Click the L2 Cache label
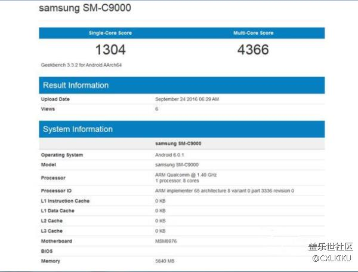 [51, 221]
